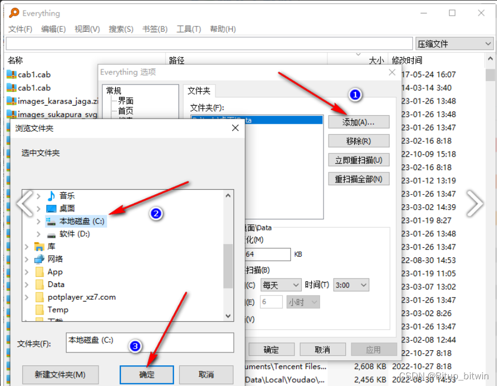Click the 移除(R) button

(x=359, y=141)
